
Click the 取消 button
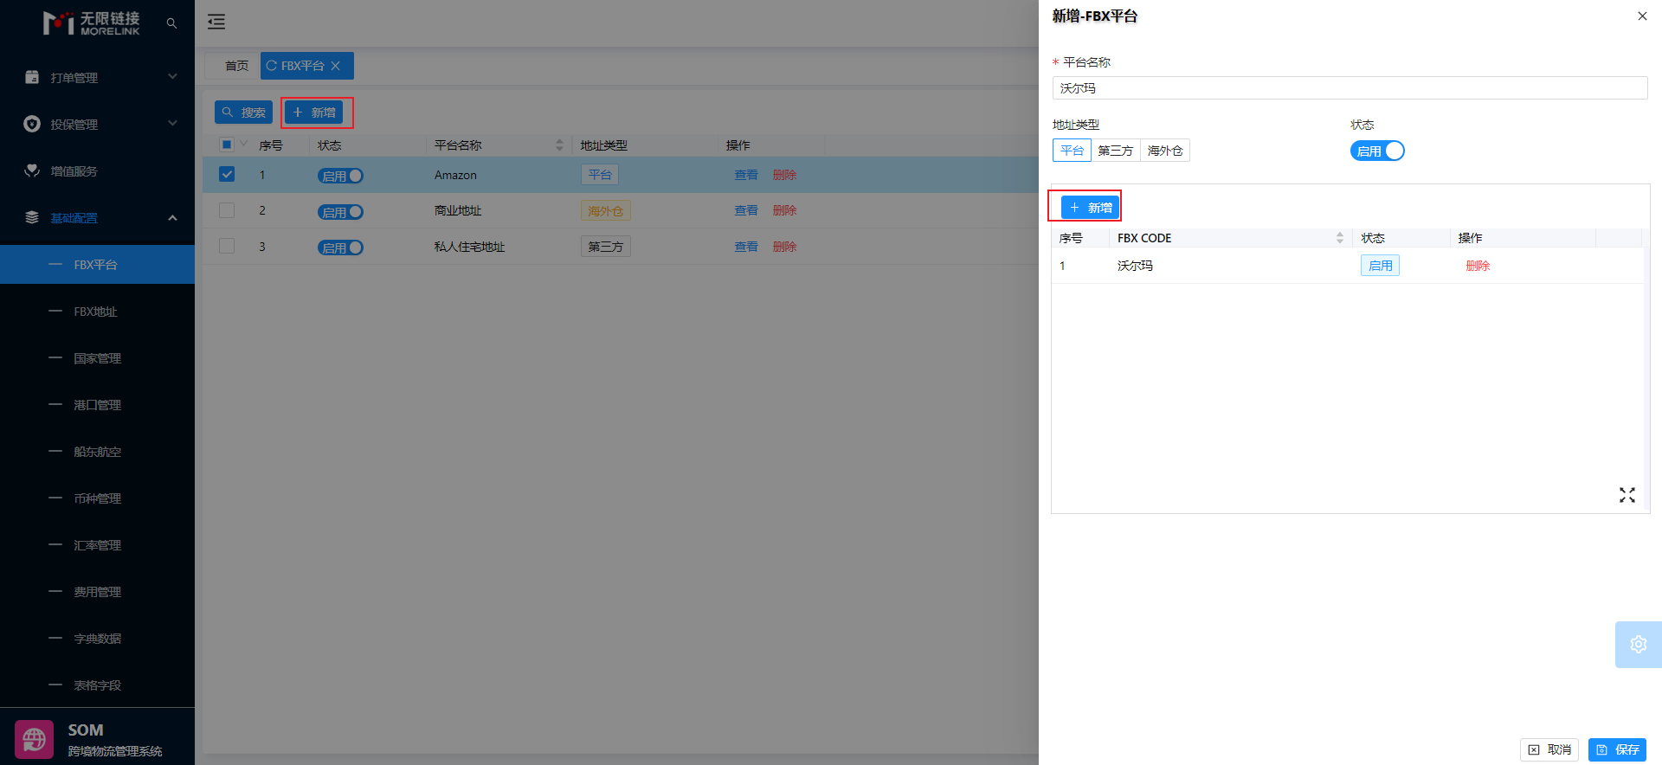click(1549, 749)
